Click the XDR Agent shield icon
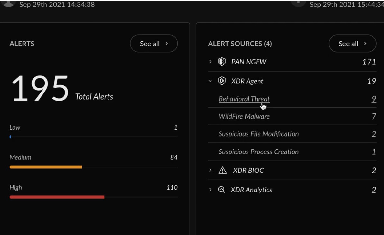The image size is (384, 235). click(222, 81)
